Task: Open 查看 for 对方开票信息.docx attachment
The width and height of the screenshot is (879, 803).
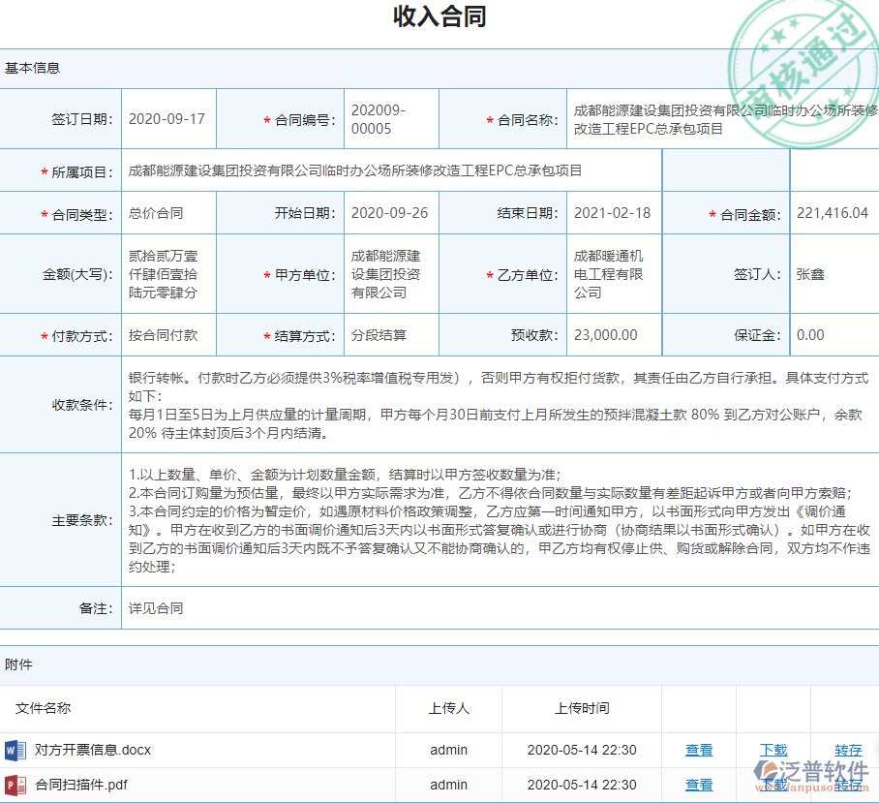Action: coord(699,750)
